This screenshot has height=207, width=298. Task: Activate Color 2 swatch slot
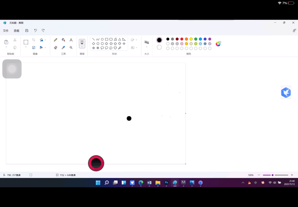159,47
